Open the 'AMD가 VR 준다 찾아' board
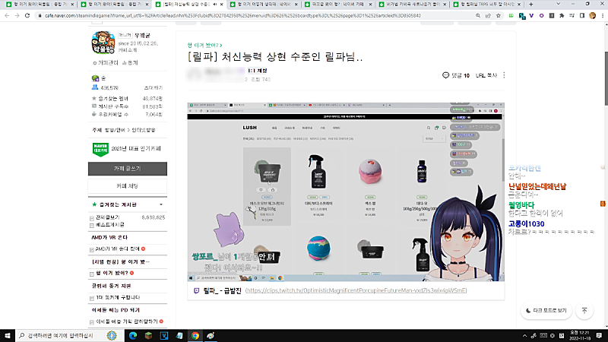 pos(118,249)
